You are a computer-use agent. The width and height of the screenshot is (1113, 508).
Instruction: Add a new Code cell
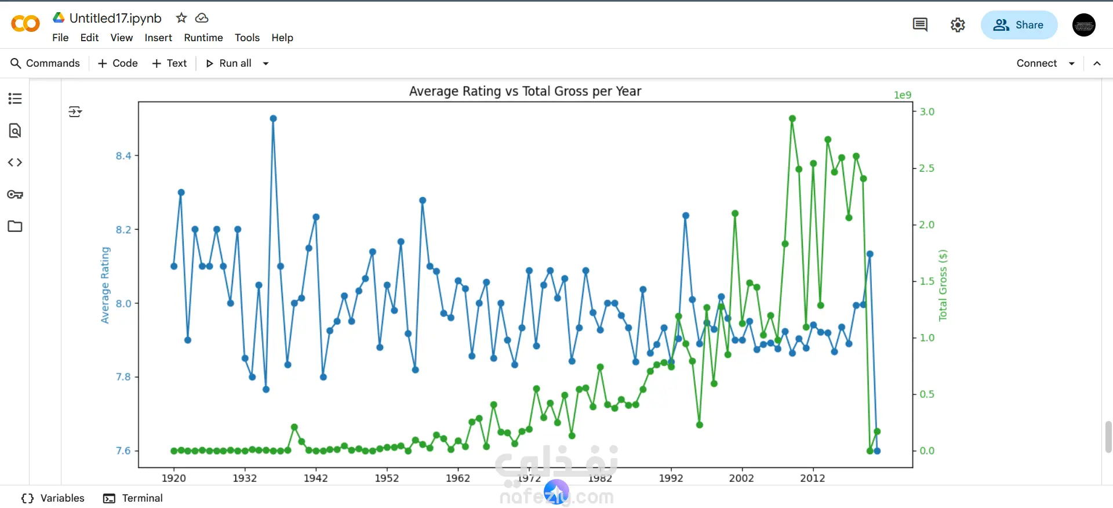tap(118, 63)
